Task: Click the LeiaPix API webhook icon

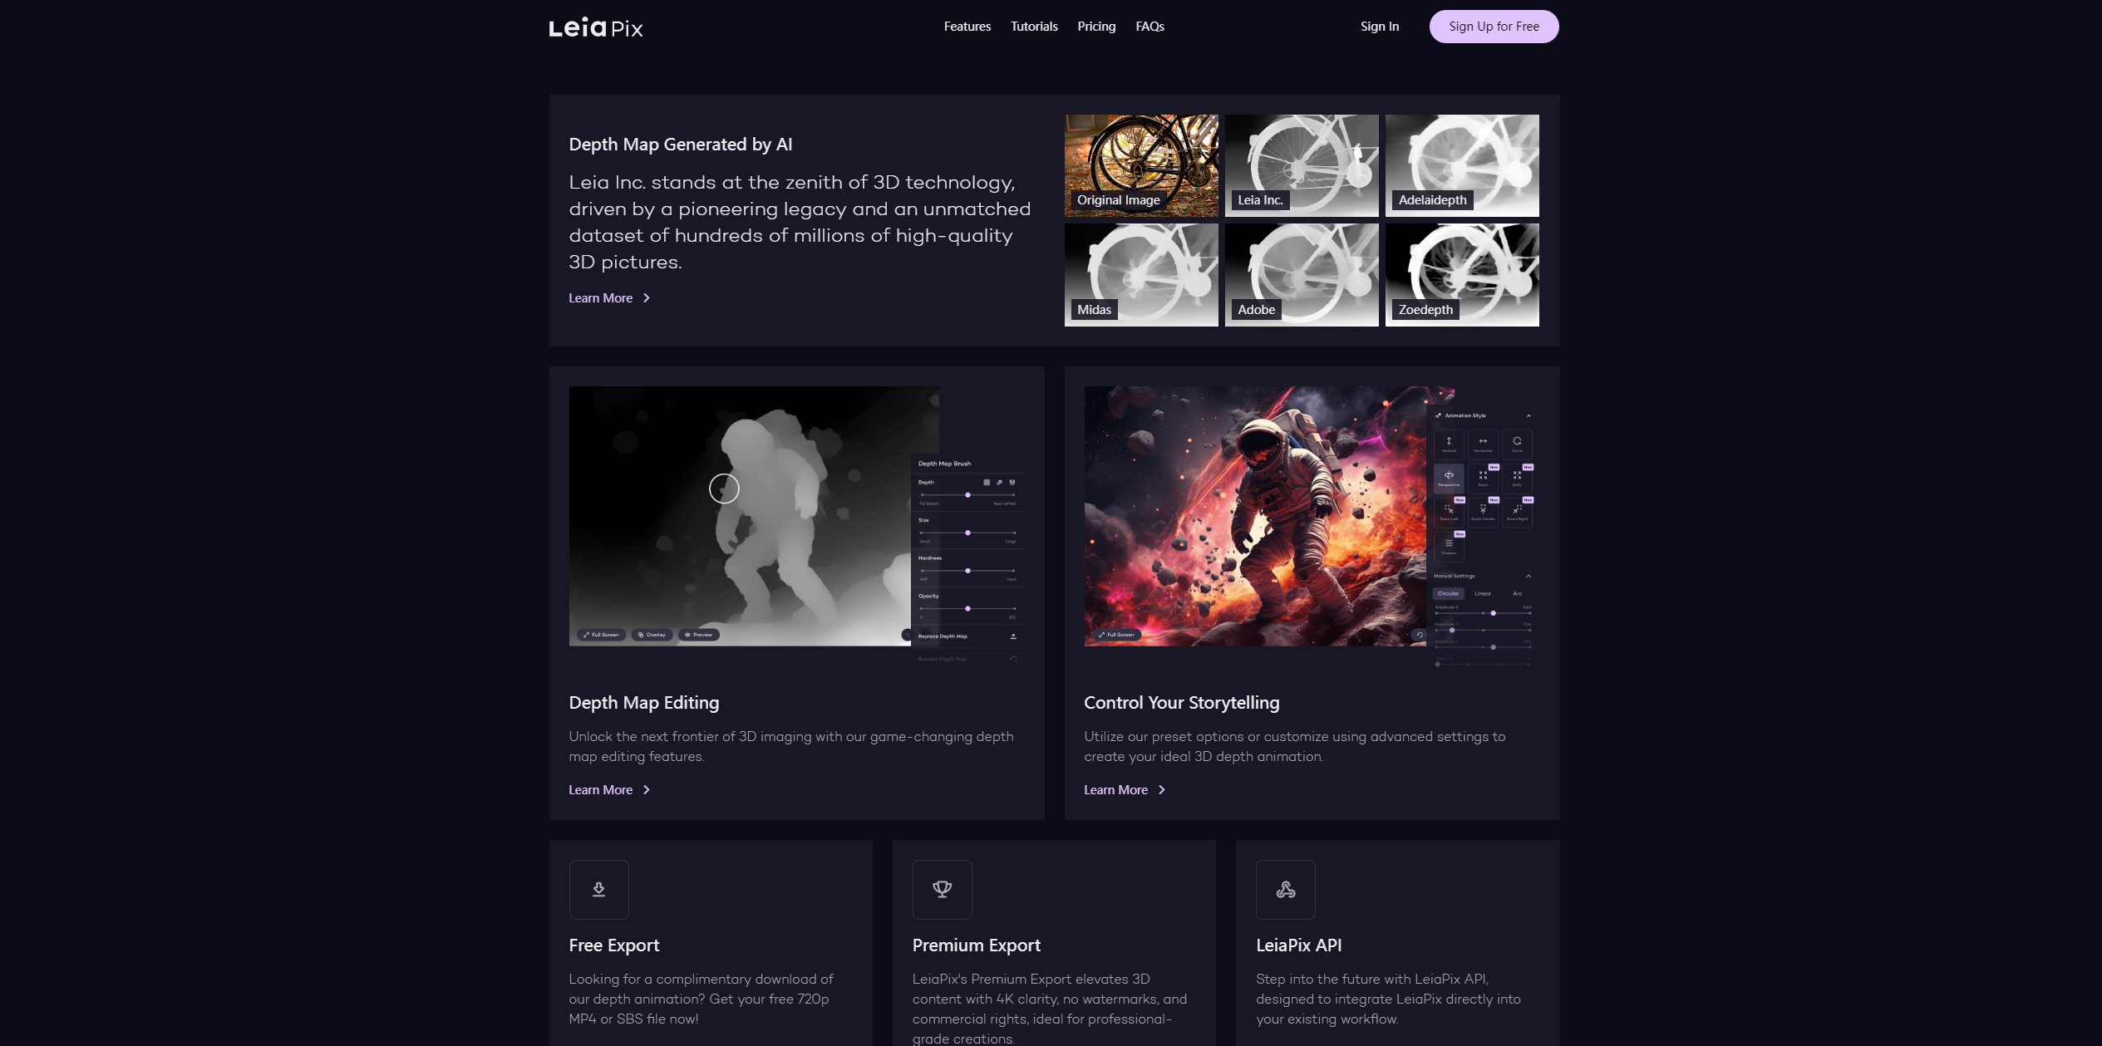Action: (1285, 890)
